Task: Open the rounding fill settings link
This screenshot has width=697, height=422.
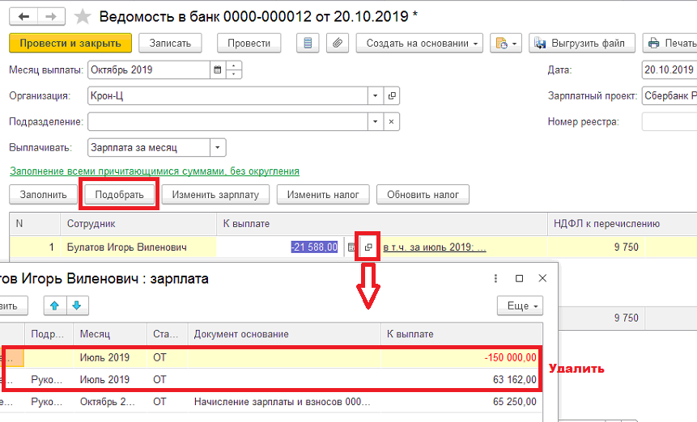Action: [x=155, y=171]
